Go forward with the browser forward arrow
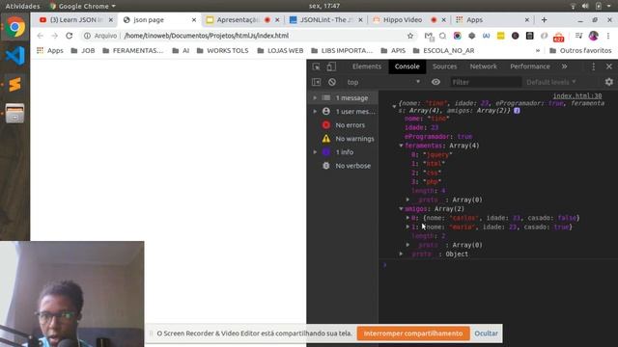 [54, 36]
